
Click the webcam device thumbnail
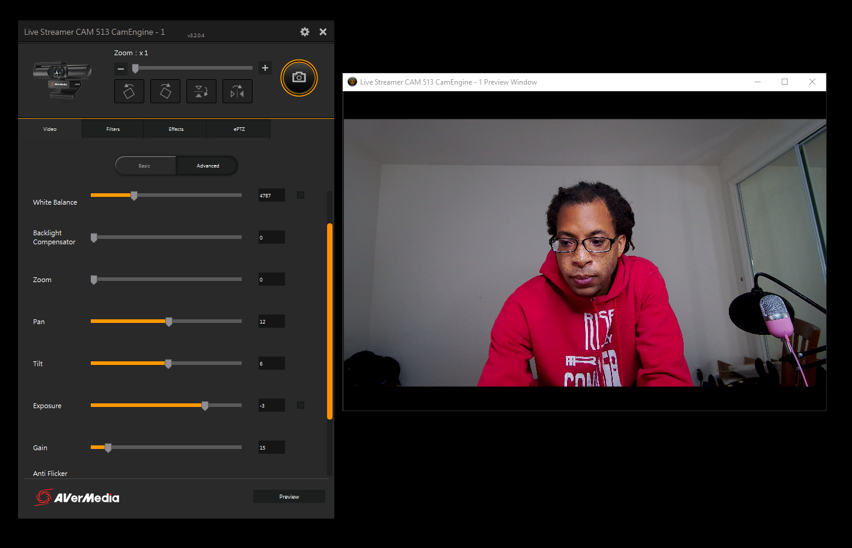(63, 80)
